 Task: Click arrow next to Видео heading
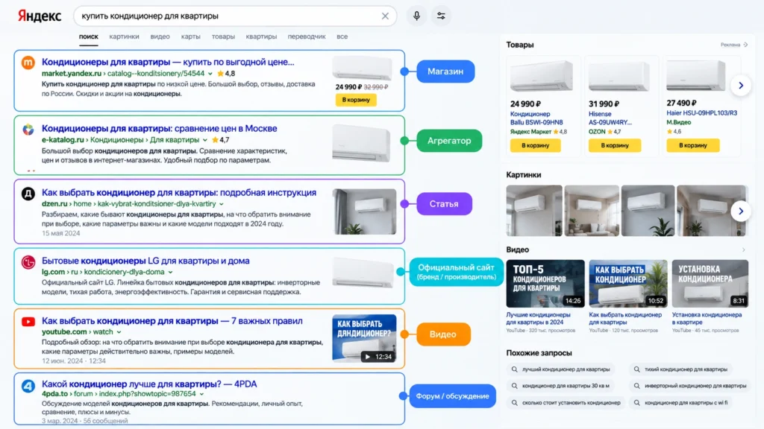744,250
